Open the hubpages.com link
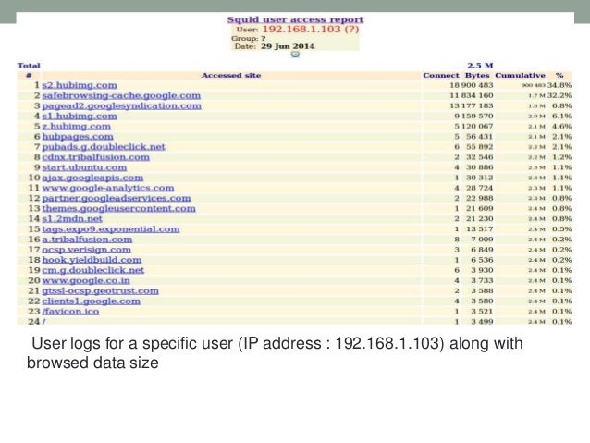Screen dimensions: 590x443 [78, 137]
